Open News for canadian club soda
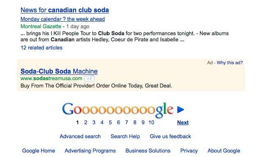Image resolution: width=265 pixels, height=157 pixels. [65, 10]
